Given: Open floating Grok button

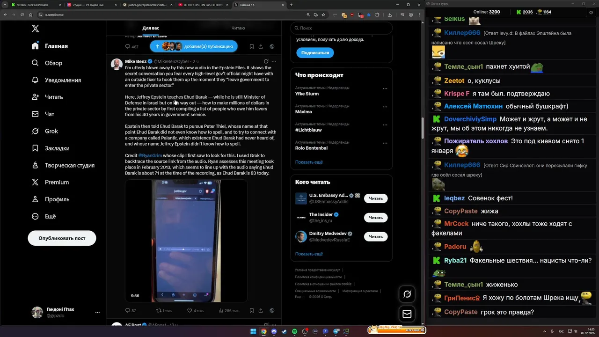Looking at the screenshot, I should (407, 294).
